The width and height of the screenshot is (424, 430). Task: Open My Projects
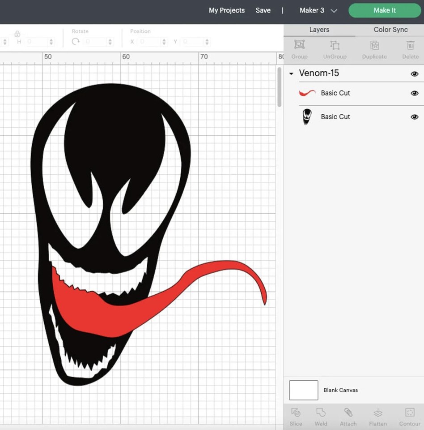[x=226, y=10]
